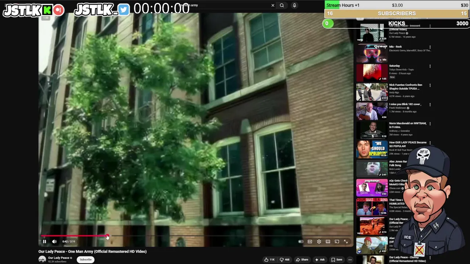Enter fullscreen mode

click(346, 242)
